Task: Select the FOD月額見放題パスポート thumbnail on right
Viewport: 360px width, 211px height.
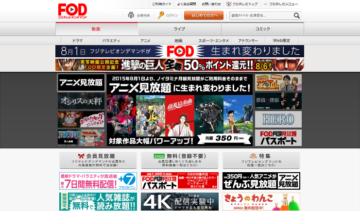Action: point(278,138)
